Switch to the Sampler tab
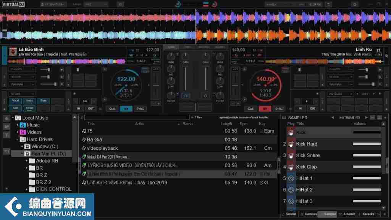This screenshot has width=391, height=220. point(328,214)
